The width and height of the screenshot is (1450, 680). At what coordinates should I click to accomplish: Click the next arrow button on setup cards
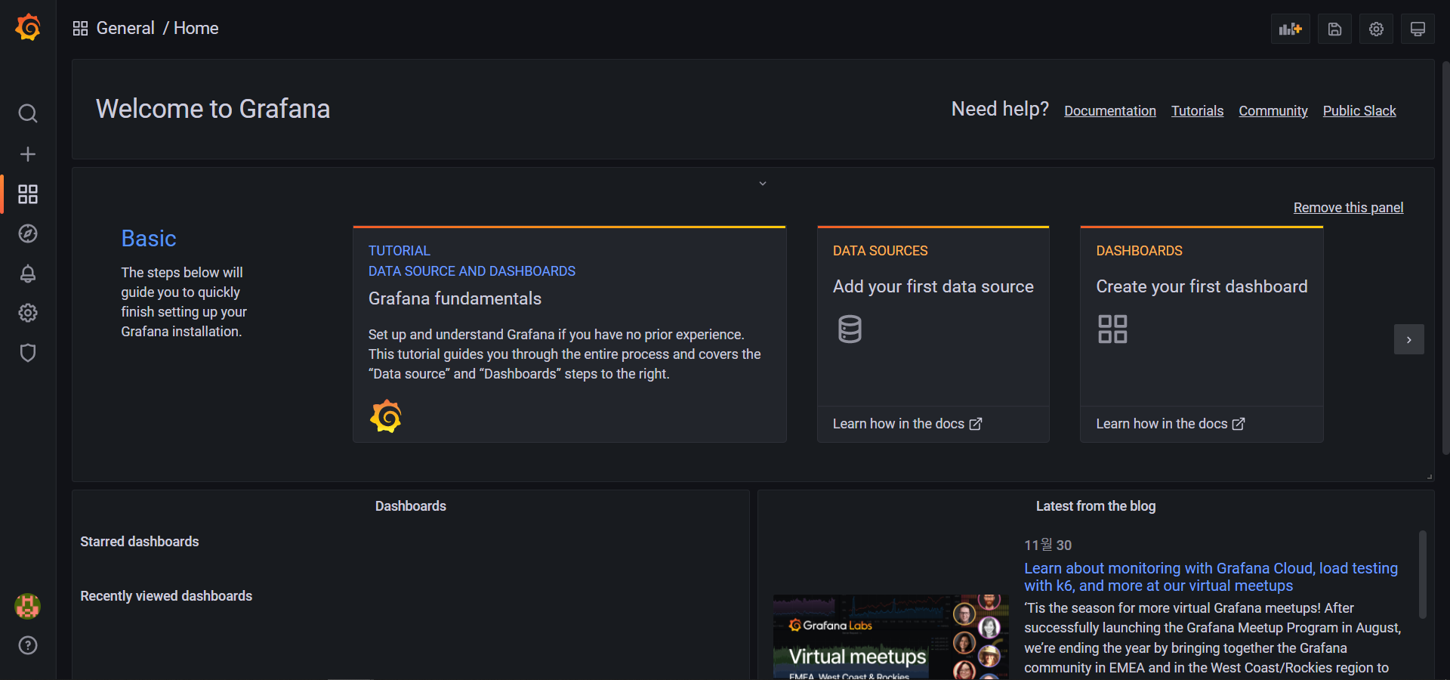(1409, 339)
